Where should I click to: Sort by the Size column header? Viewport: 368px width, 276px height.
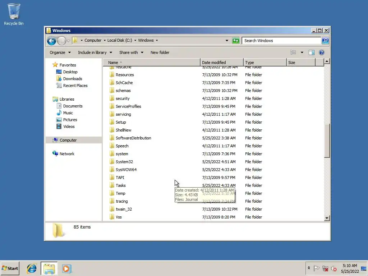[301, 63]
